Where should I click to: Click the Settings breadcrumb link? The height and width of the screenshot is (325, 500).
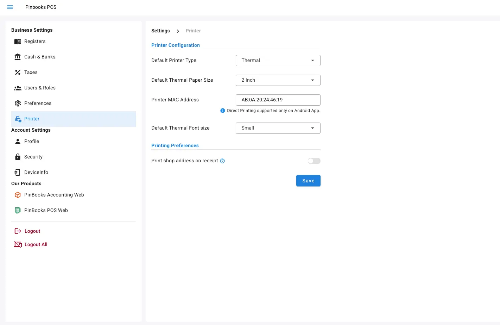[160, 31]
